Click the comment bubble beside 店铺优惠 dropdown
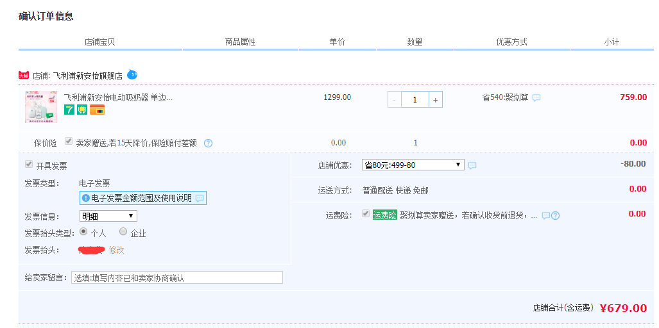 click(472, 165)
